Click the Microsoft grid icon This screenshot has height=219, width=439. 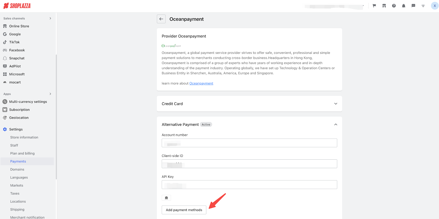tap(5, 74)
